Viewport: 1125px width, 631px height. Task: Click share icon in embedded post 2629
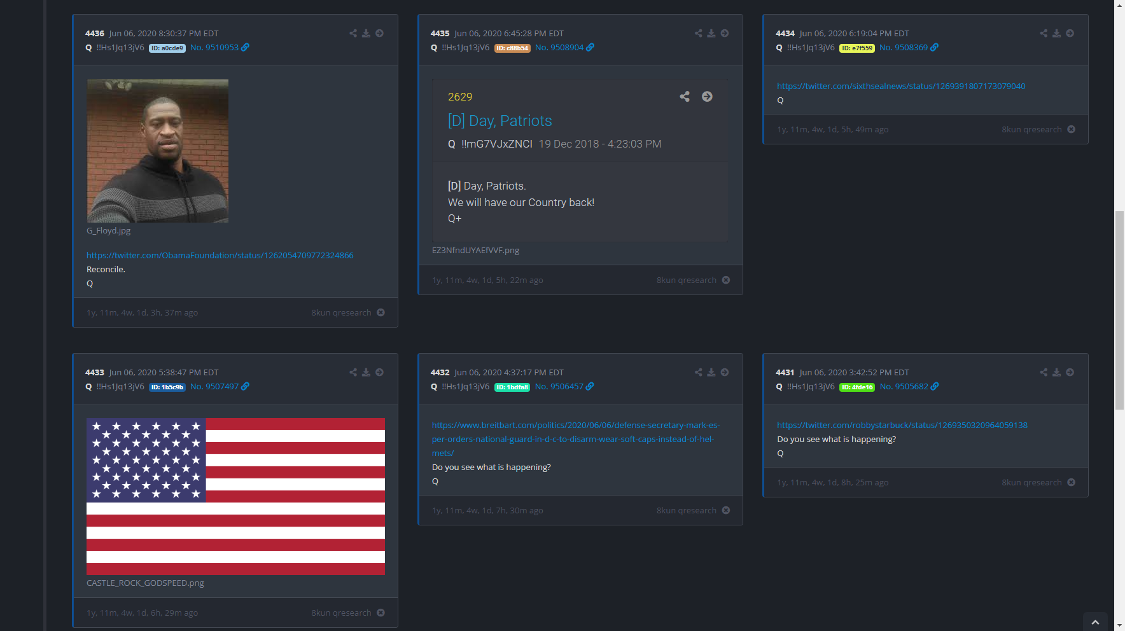point(685,97)
